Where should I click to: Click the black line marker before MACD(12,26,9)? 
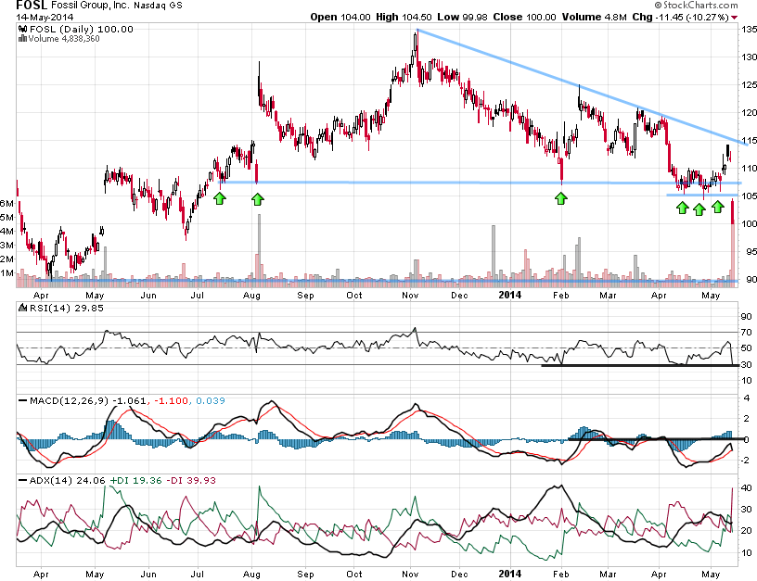[22, 400]
